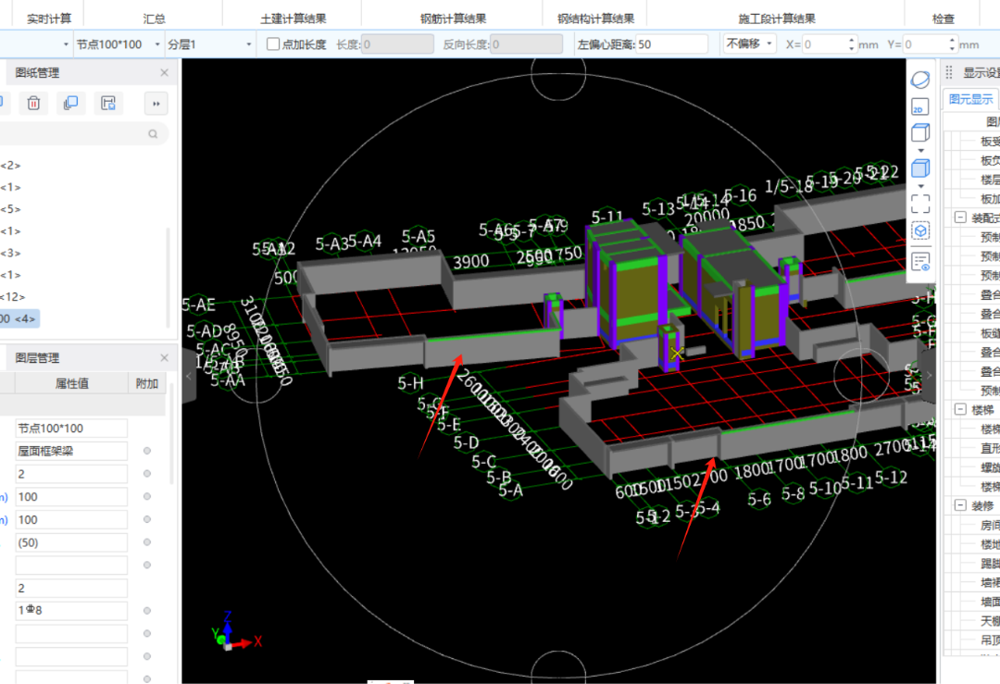Viewport: 1000px width, 684px height.
Task: Click the fit-to-screen dashed frame icon
Action: [920, 204]
